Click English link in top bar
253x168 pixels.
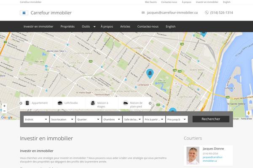coord(226,2)
